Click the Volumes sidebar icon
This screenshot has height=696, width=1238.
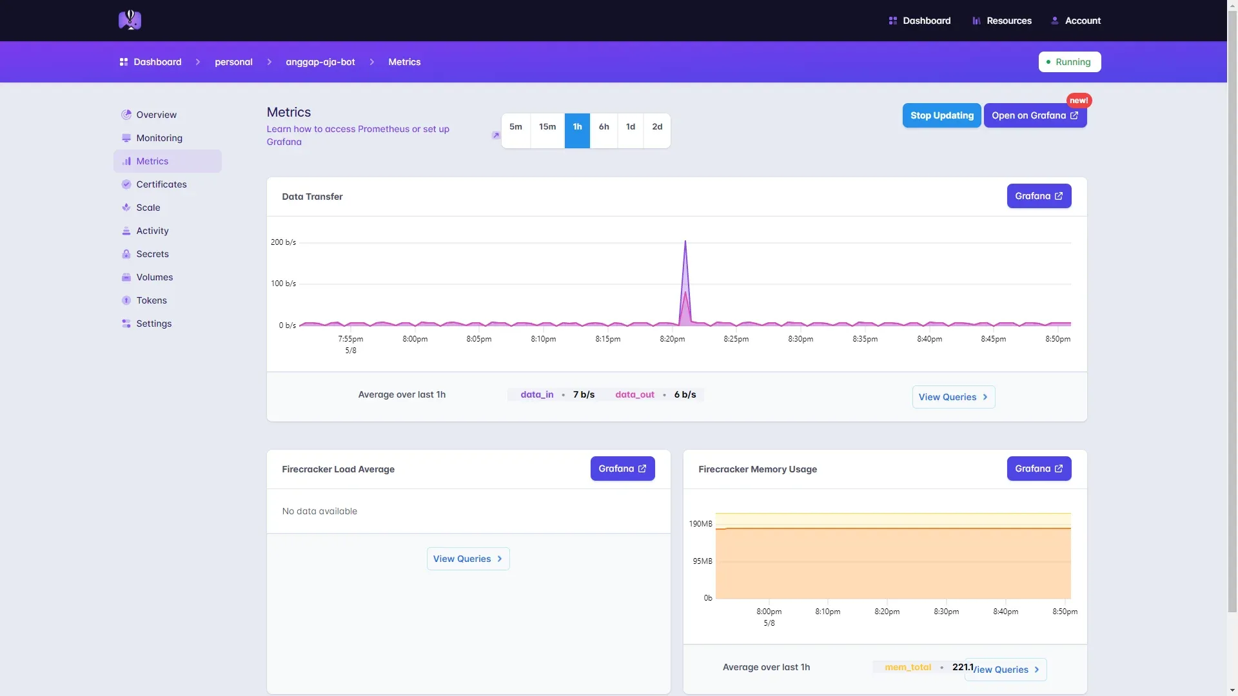[x=126, y=277]
